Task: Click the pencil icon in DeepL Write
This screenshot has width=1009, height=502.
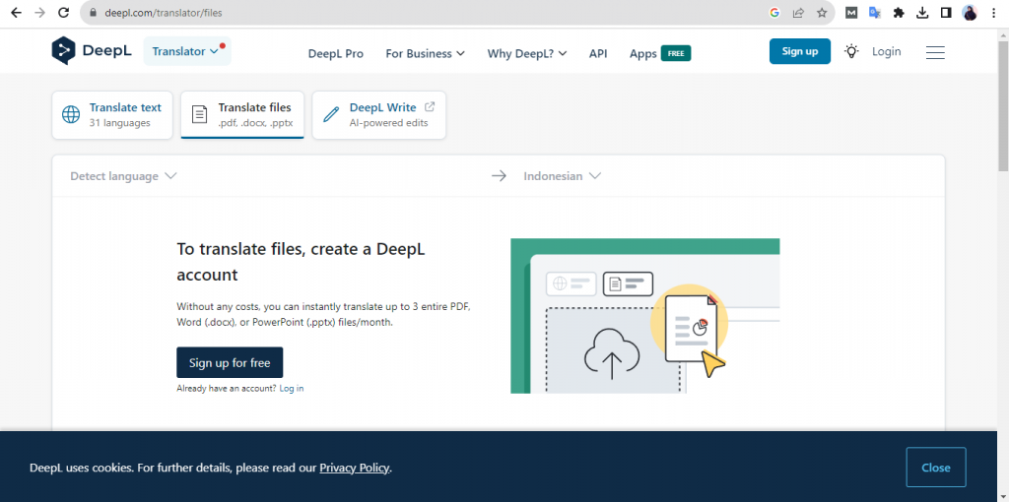Action: point(331,114)
